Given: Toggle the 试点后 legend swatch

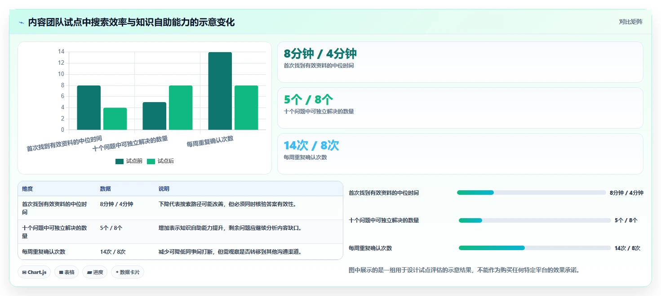Looking at the screenshot, I should tap(151, 161).
